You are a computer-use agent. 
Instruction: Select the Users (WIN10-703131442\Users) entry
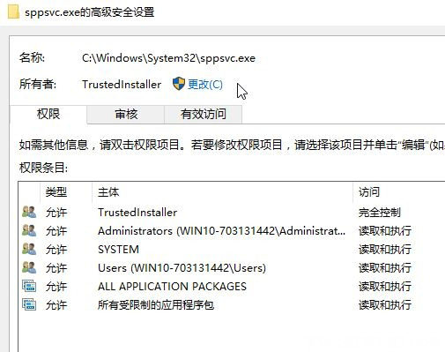point(232,268)
